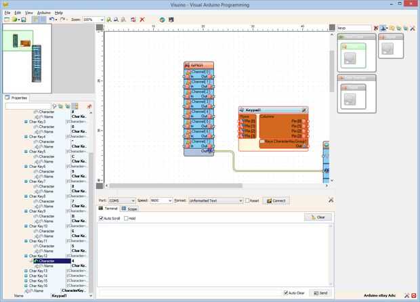
Task: Click the canvas vertical scrollbar thumb
Action: (x=332, y=70)
